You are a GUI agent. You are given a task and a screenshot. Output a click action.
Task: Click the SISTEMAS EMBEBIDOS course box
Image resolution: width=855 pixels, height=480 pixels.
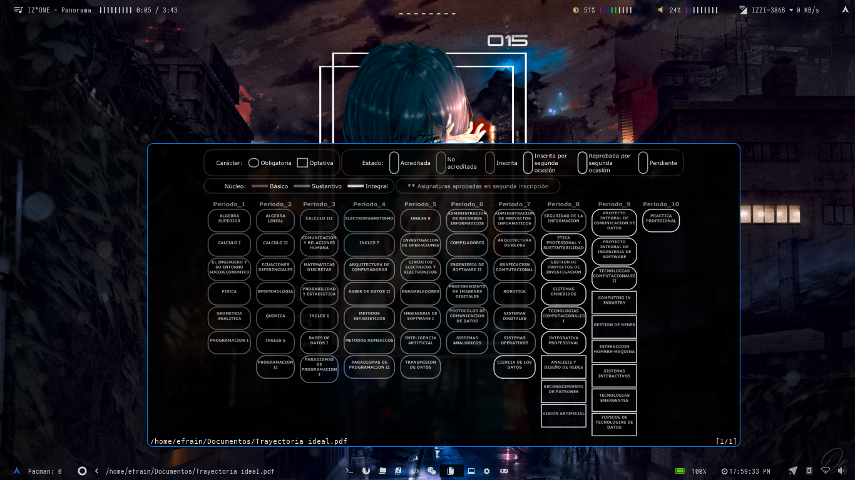click(563, 293)
